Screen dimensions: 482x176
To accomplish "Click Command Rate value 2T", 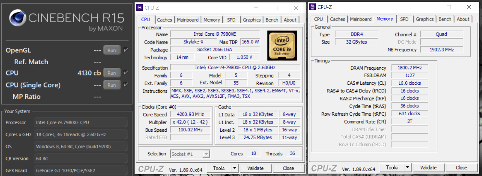I will pos(410,121).
